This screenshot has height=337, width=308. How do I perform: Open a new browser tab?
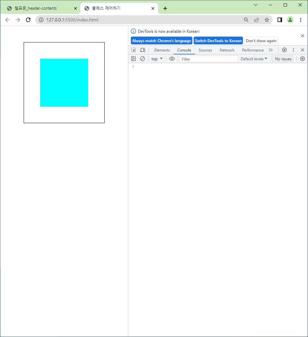[x=165, y=8]
